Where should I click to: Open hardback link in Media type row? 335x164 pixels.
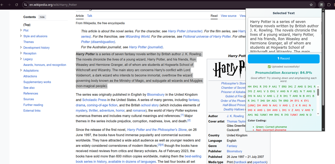[x=241, y=162]
